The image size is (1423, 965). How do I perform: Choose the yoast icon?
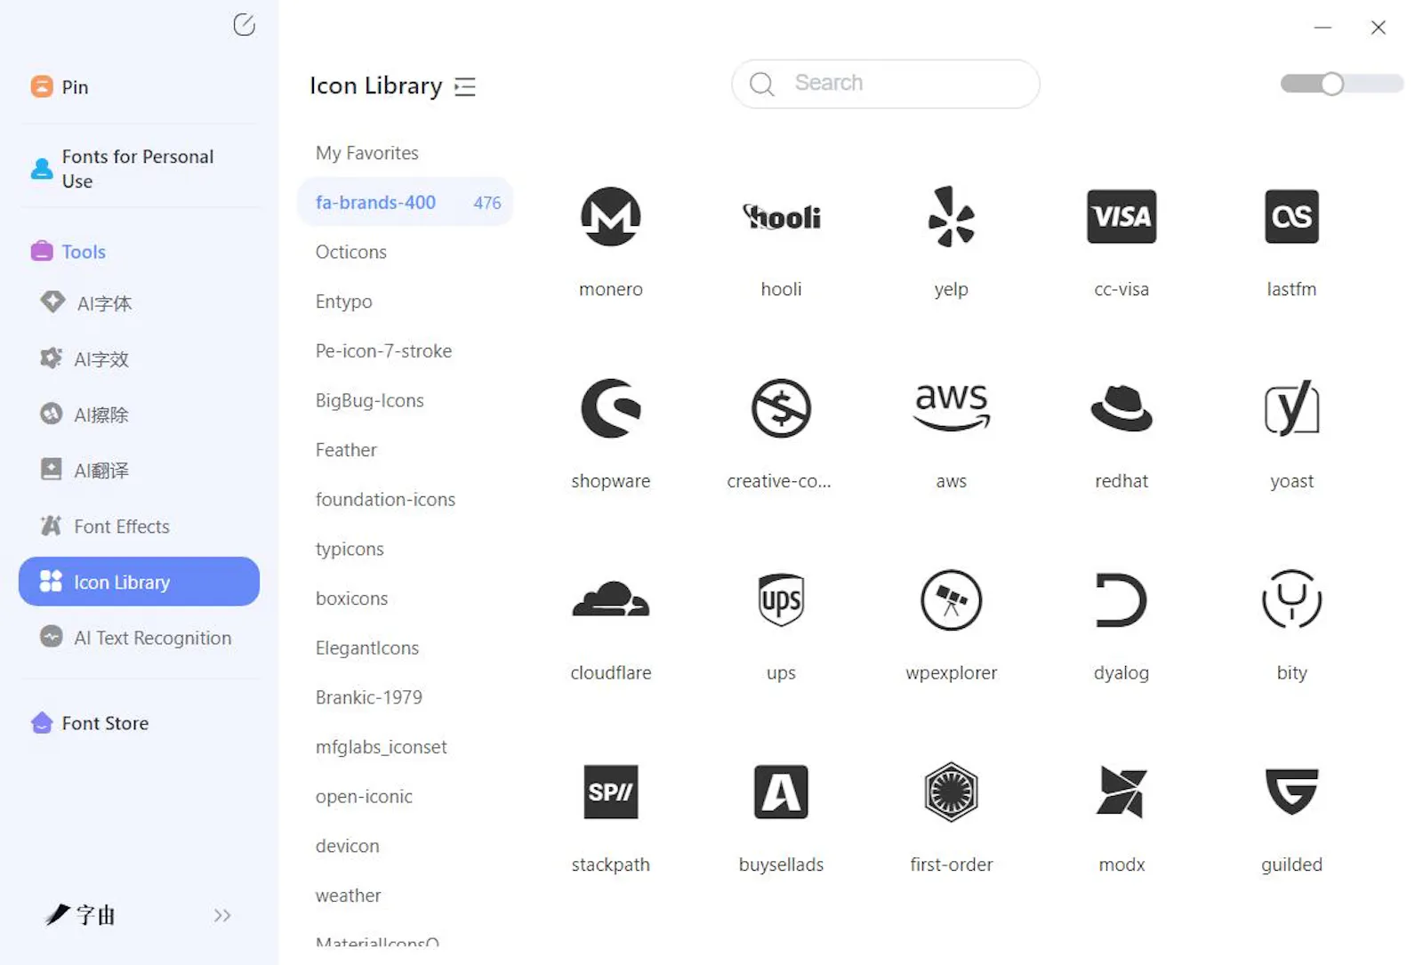(x=1291, y=408)
